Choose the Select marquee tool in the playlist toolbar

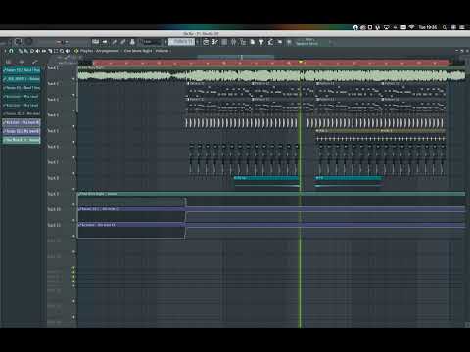pyautogui.click(x=56, y=51)
